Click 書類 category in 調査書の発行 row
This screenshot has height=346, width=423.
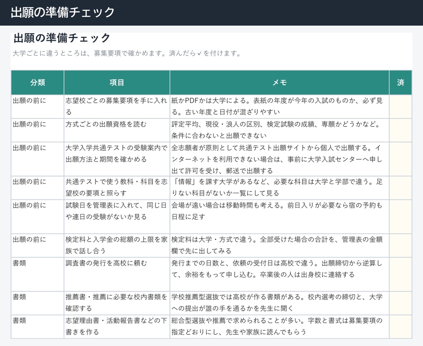pos(38,274)
